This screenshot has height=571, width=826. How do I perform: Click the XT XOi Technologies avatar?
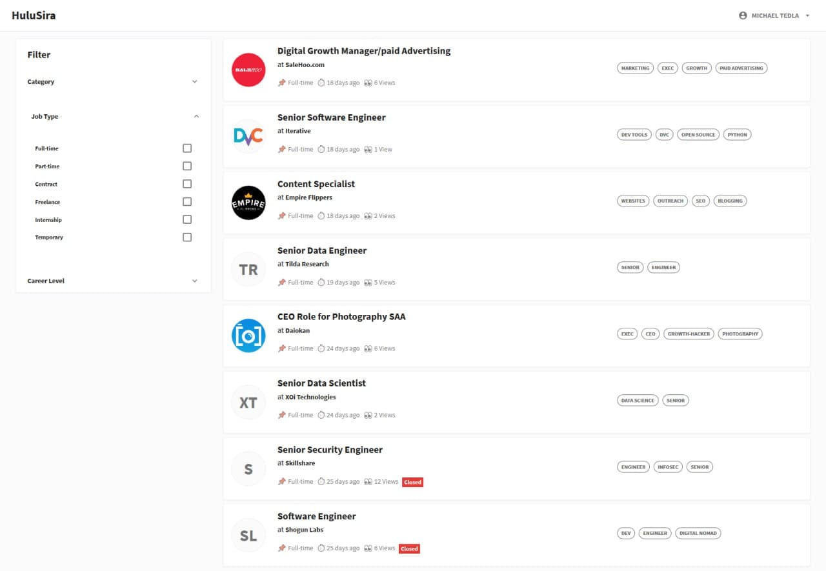pos(248,403)
